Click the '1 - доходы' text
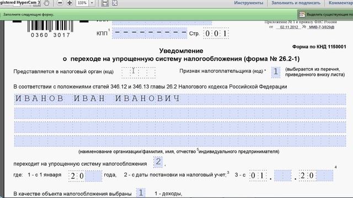 [x=168, y=194]
